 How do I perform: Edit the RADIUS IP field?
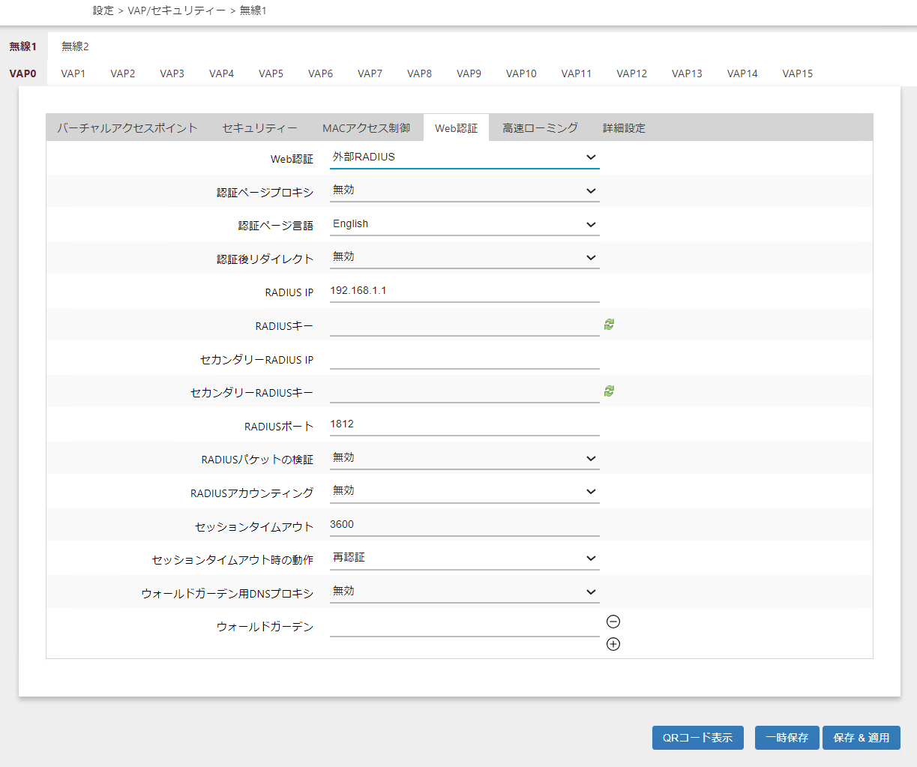(465, 291)
